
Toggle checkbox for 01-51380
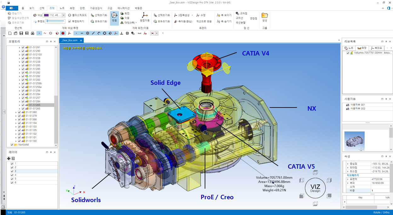tap(20, 112)
